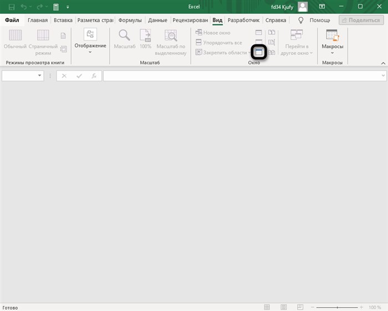The image size is (388, 311).
Task: Click the Поделиться share button
Action: pyautogui.click(x=361, y=21)
